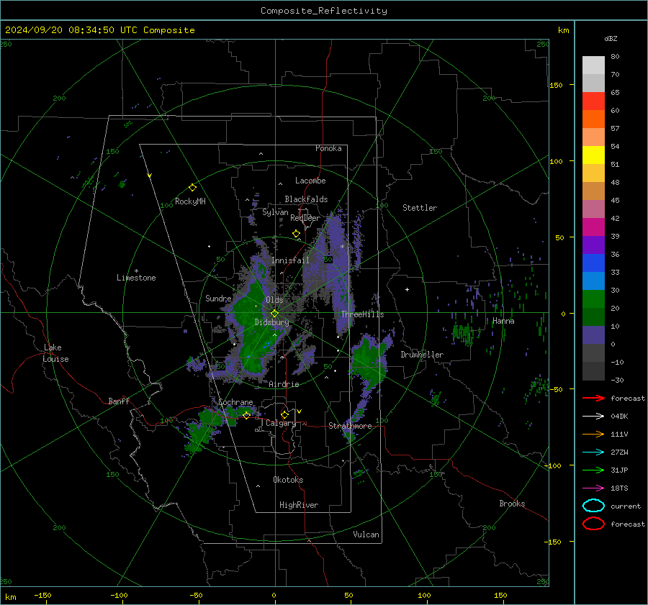Click the Innisfail label

[x=290, y=260]
